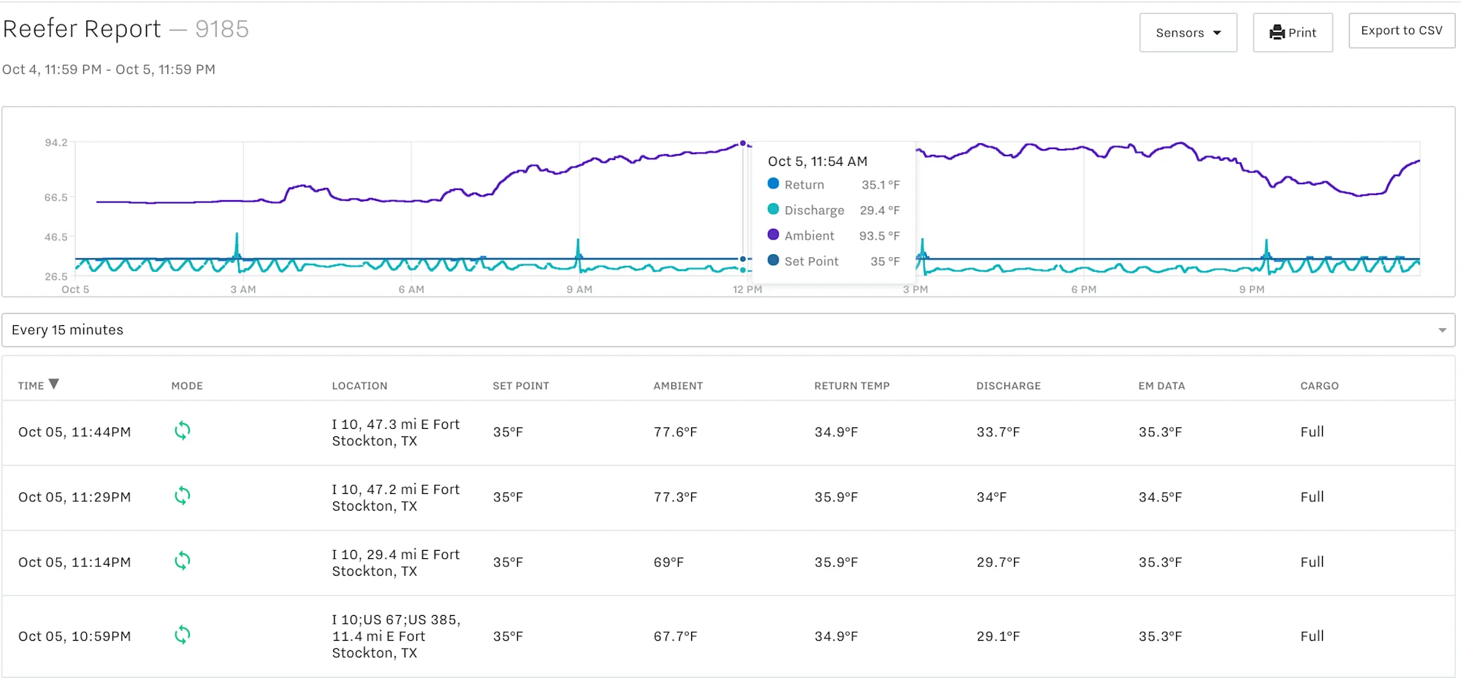Select the highlighted chart data point near 12 PM

tap(743, 143)
